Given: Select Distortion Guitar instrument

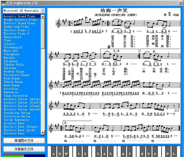Looking at the screenshot, I should click(22, 116).
